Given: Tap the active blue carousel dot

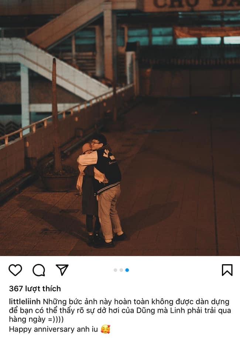Looking at the screenshot, I should pos(127,270).
